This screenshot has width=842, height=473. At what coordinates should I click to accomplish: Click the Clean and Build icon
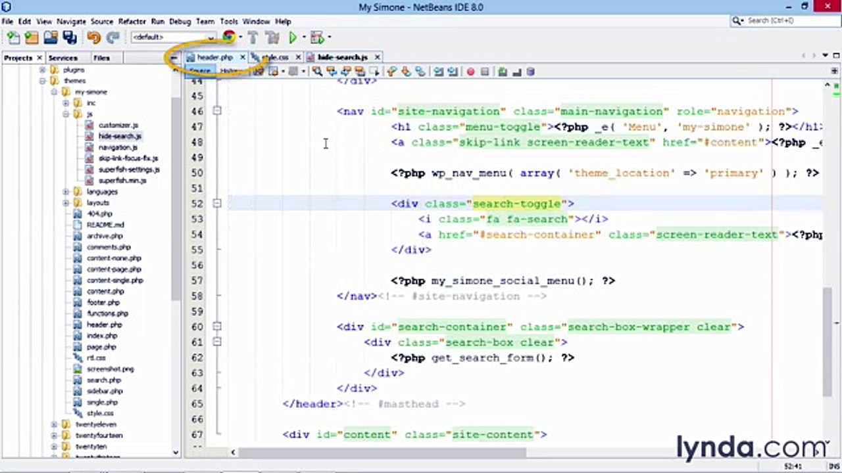pyautogui.click(x=272, y=37)
